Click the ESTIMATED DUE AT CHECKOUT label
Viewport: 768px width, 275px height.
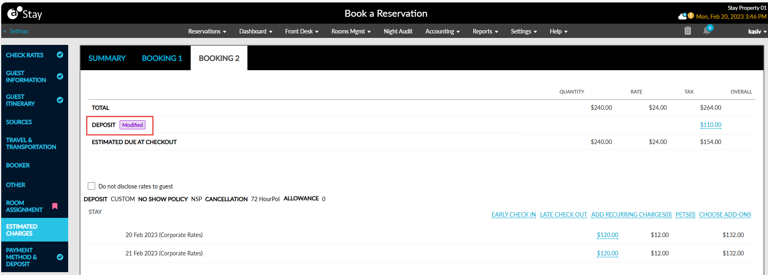134,142
